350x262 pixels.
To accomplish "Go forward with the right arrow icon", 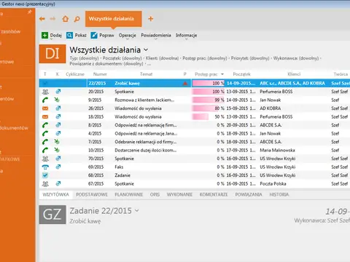I will [52, 19].
